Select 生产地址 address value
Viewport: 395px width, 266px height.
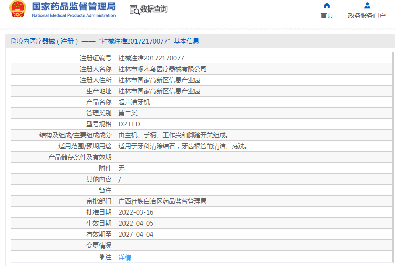[x=159, y=91]
